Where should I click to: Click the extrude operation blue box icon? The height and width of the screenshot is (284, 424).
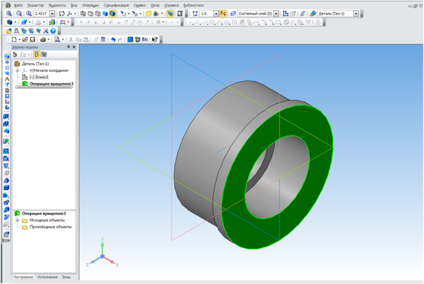(x=6, y=116)
